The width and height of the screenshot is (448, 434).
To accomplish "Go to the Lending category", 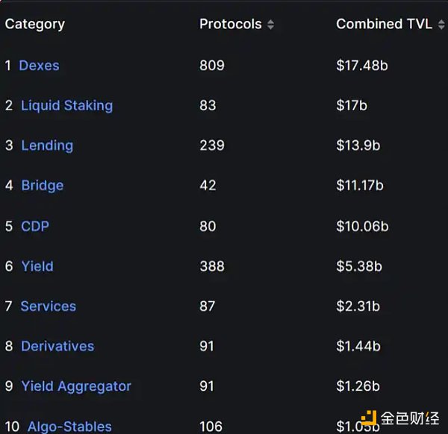I will point(47,145).
